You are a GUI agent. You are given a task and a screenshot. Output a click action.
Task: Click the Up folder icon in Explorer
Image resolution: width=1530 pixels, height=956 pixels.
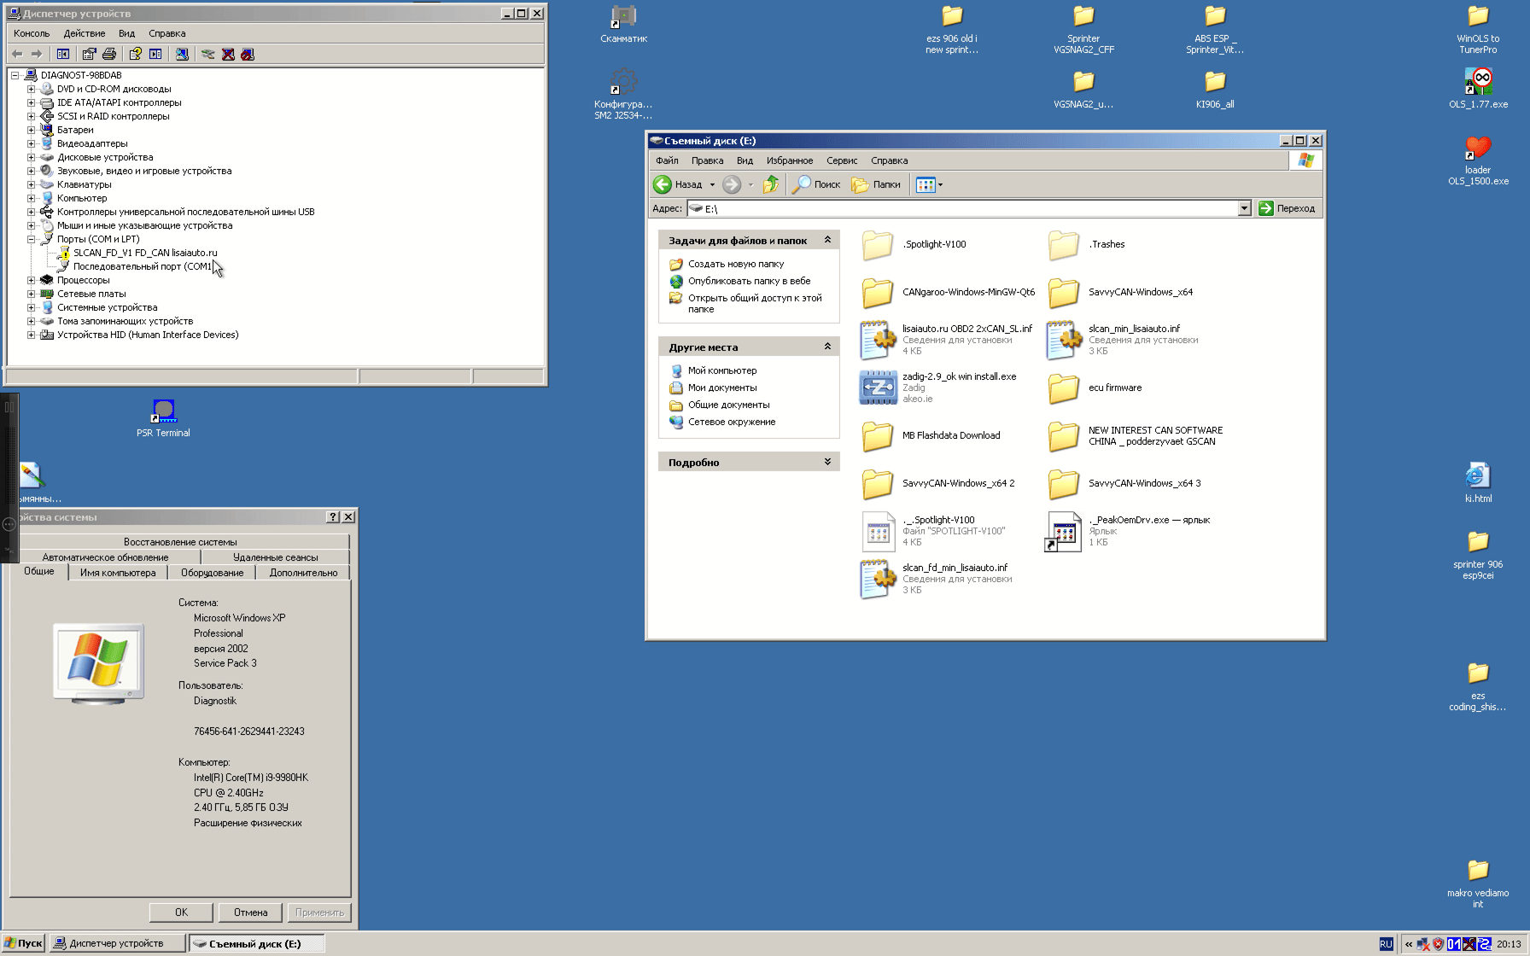point(771,184)
